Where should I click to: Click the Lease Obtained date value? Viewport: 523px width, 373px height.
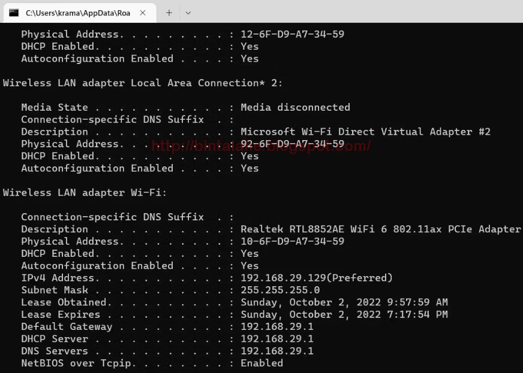[344, 302]
